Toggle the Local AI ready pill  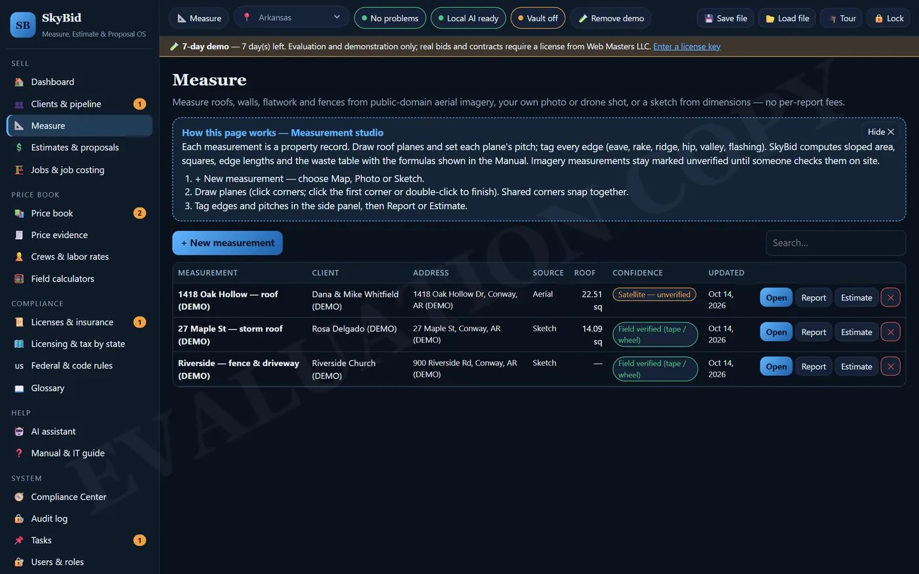point(468,18)
